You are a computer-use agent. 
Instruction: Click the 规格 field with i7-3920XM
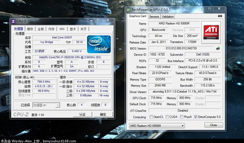tap(71, 57)
